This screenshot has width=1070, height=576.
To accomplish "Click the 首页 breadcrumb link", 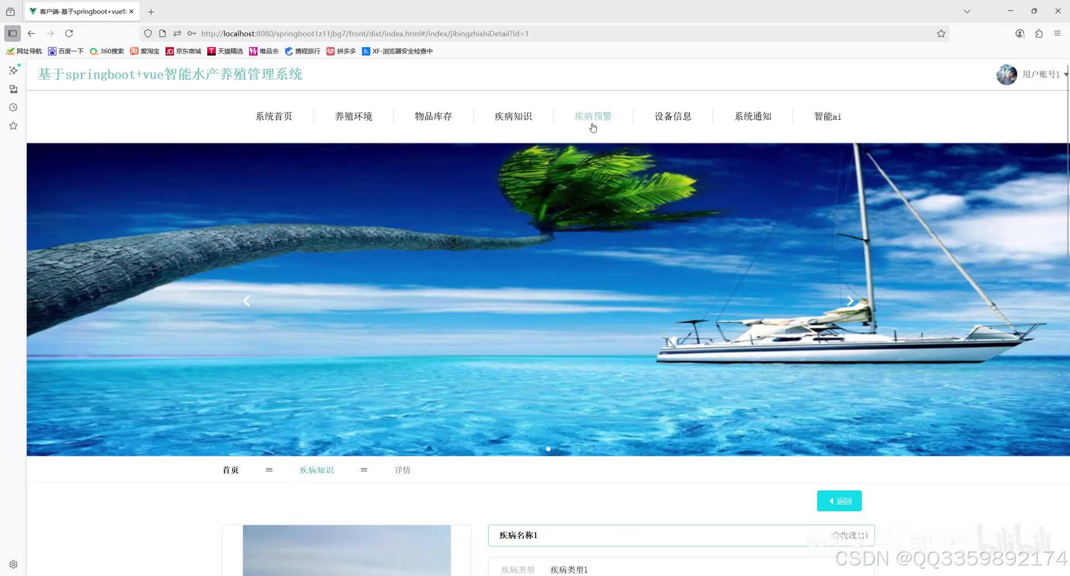I will tap(230, 470).
